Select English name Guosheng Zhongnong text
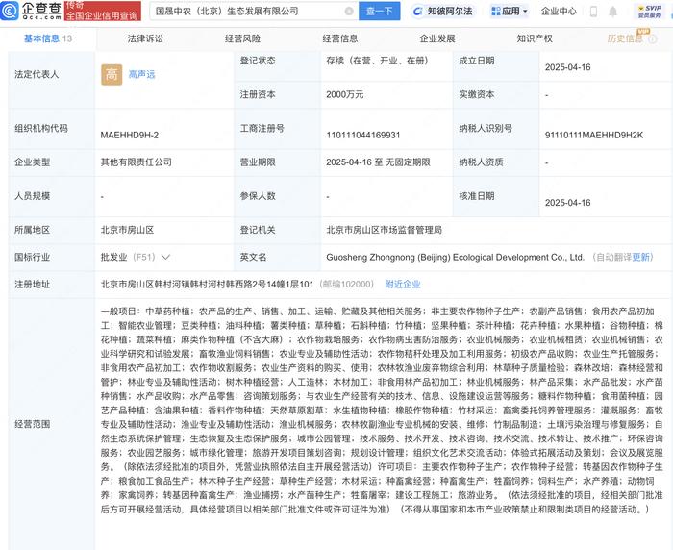 455,257
